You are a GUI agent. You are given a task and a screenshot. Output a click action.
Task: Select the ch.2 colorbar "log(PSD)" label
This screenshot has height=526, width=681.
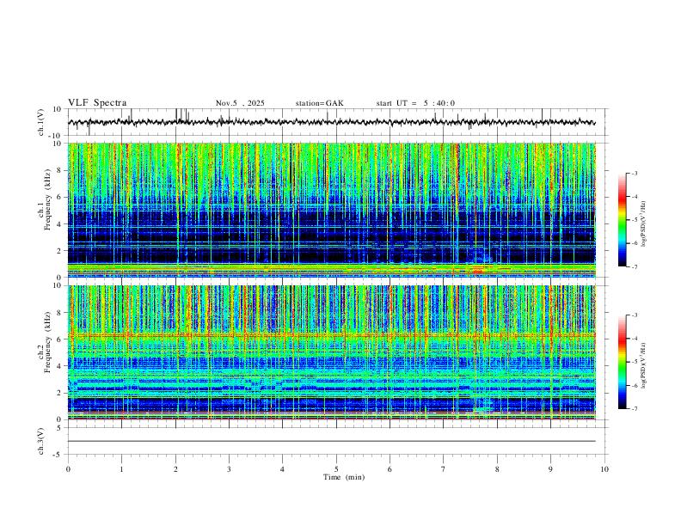(x=643, y=366)
